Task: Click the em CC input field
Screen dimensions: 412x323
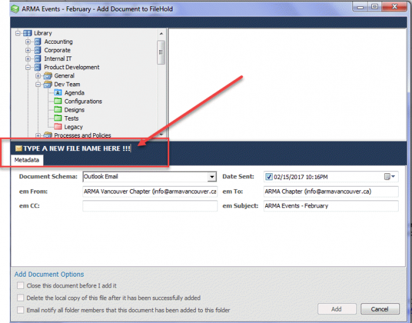Action: 150,206
